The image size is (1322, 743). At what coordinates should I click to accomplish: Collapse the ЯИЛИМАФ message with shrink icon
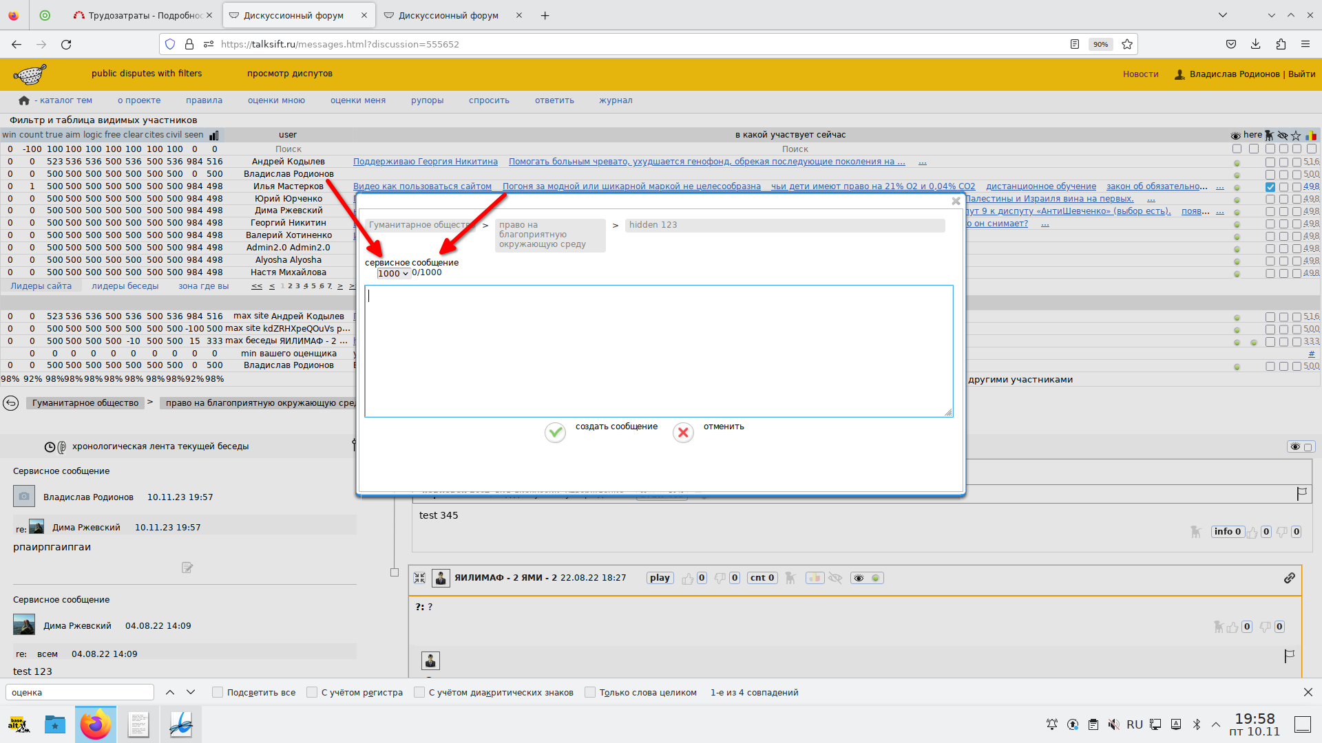click(419, 578)
